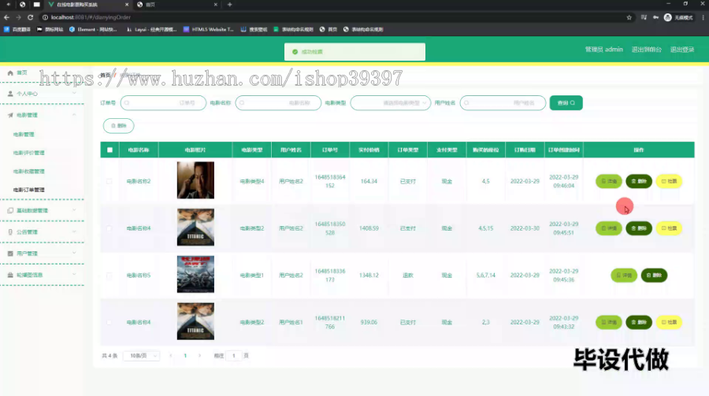Tick the checkbox for order 1648518364152
Viewport: 709px width, 396px height.
pyautogui.click(x=109, y=181)
